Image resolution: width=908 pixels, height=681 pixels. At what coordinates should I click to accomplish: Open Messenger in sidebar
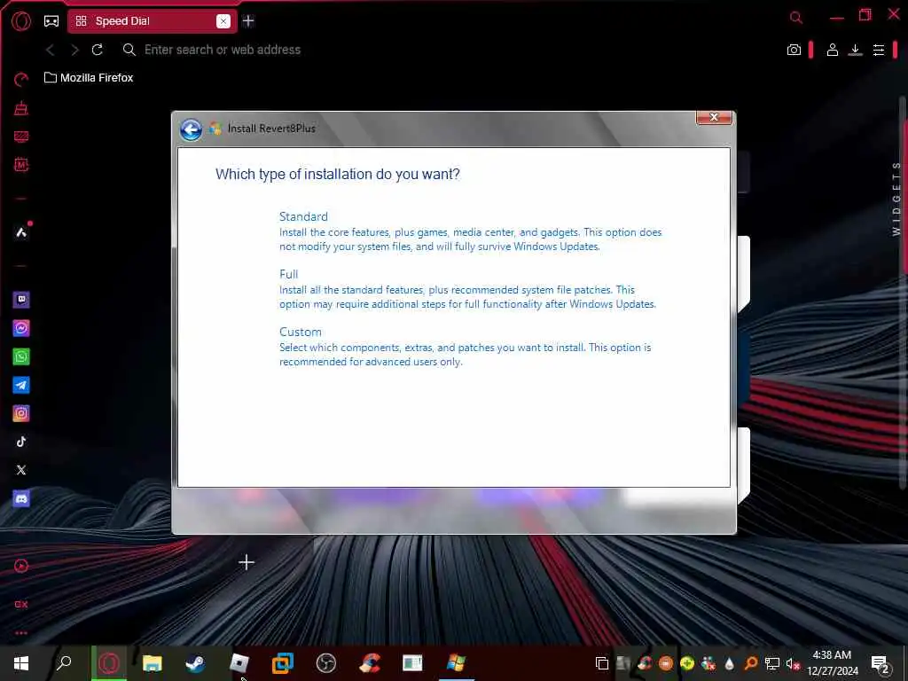21,328
